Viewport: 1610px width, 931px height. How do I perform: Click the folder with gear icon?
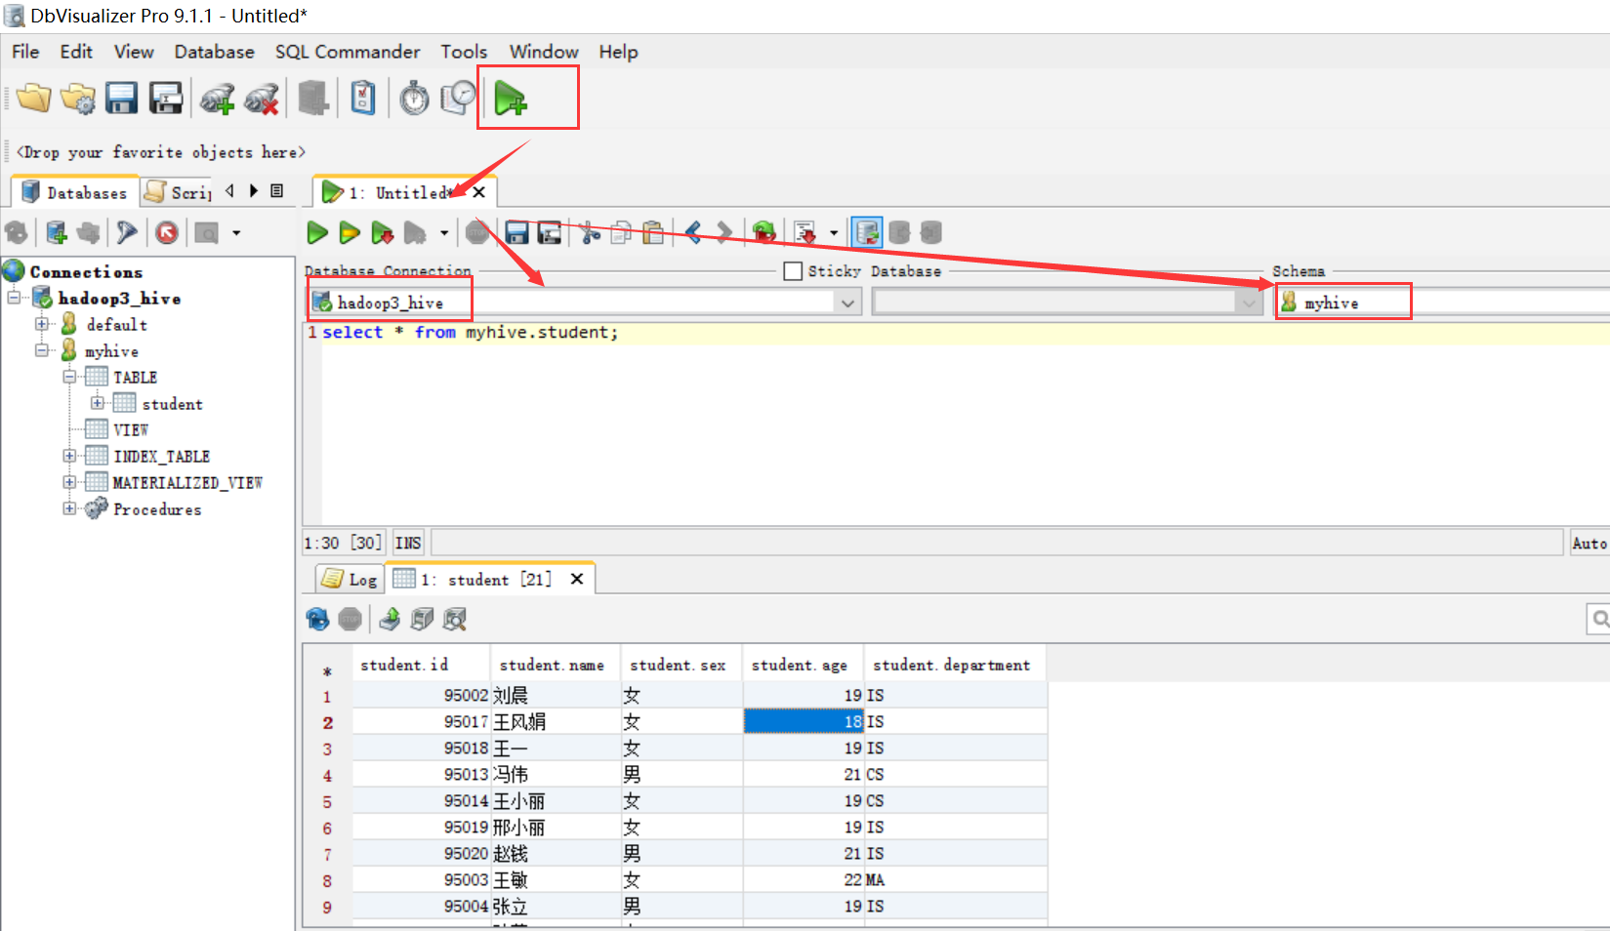coord(77,98)
